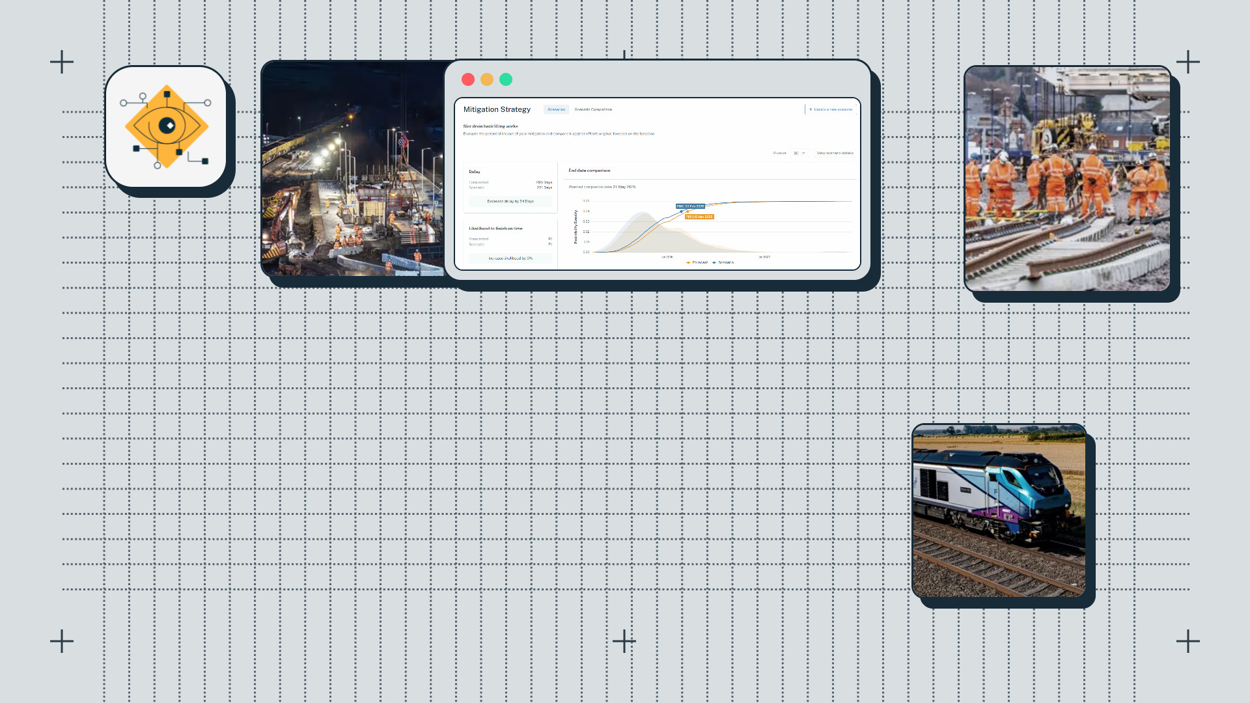
Task: Click the yellow window minimize dot
Action: (x=487, y=79)
